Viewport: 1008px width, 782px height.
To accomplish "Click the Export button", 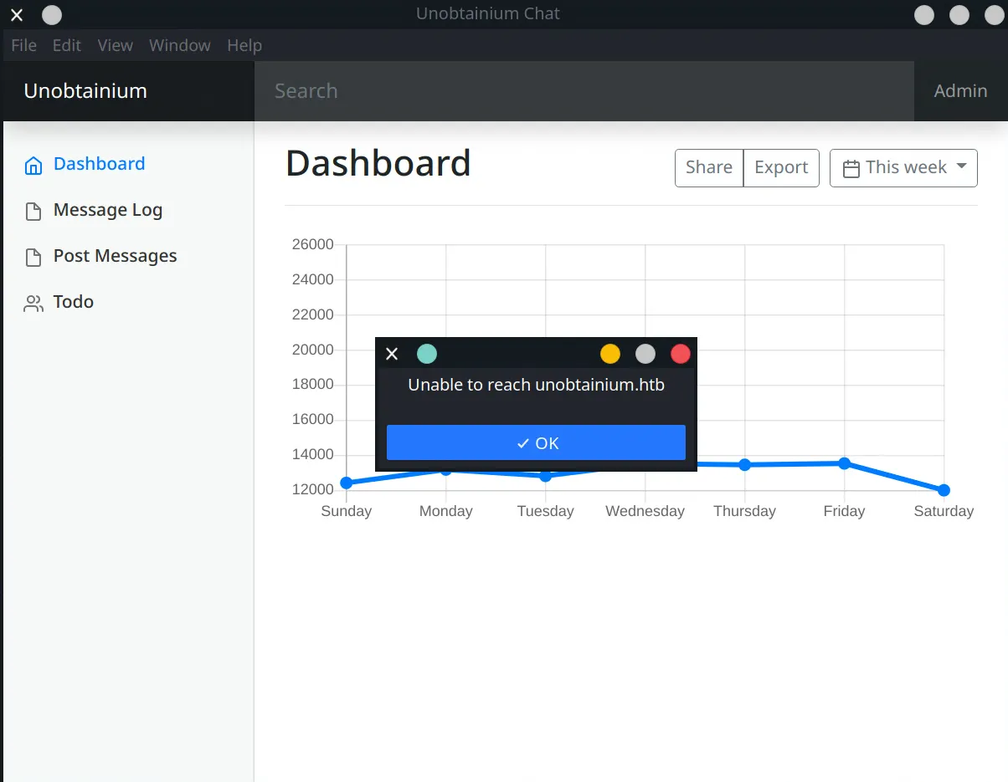I will click(x=781, y=167).
